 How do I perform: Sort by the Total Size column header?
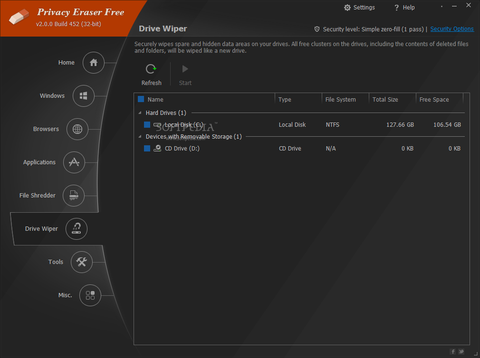[x=385, y=99]
